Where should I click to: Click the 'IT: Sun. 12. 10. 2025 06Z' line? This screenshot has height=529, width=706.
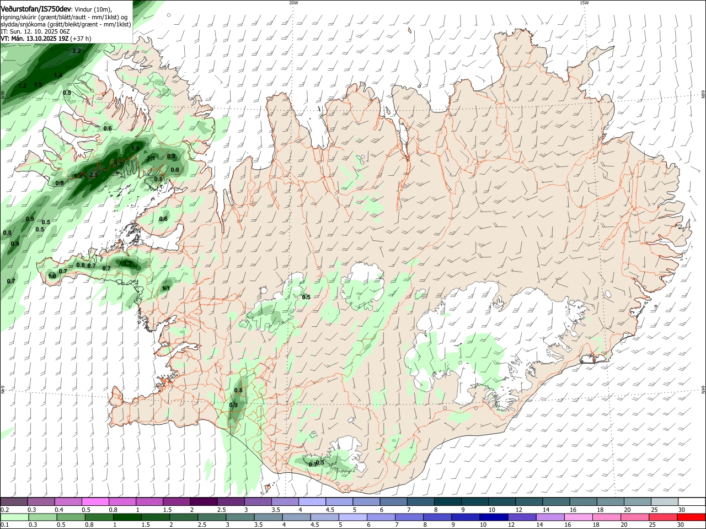pos(35,31)
